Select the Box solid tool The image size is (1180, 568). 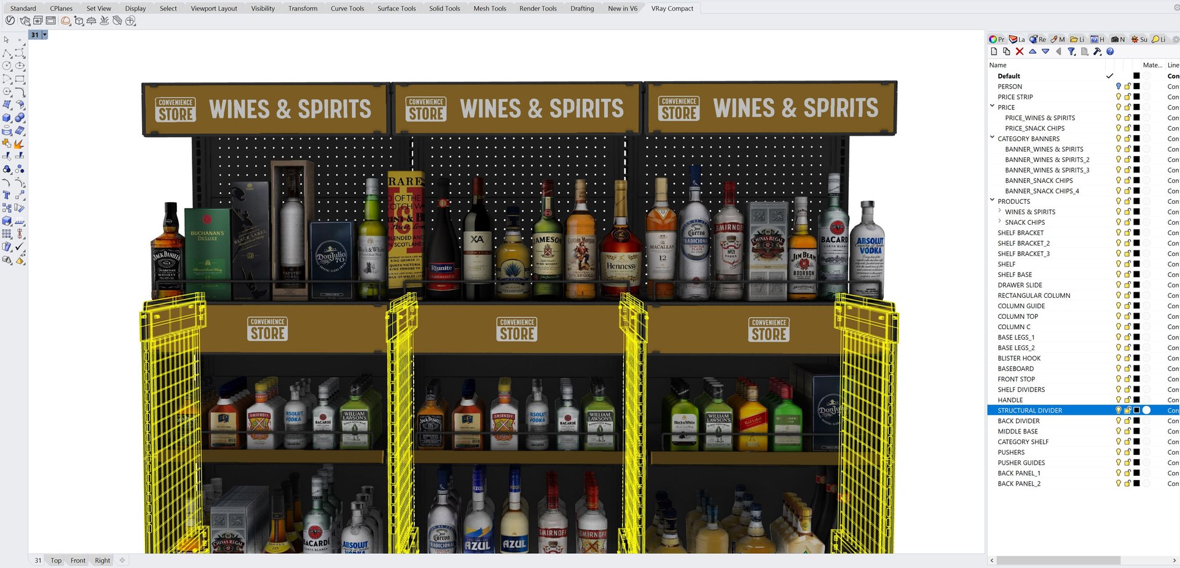click(x=7, y=117)
